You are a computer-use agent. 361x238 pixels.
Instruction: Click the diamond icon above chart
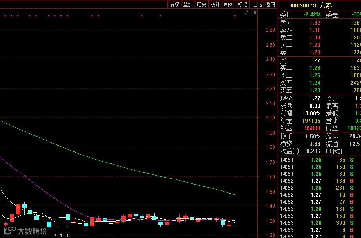[246, 12]
